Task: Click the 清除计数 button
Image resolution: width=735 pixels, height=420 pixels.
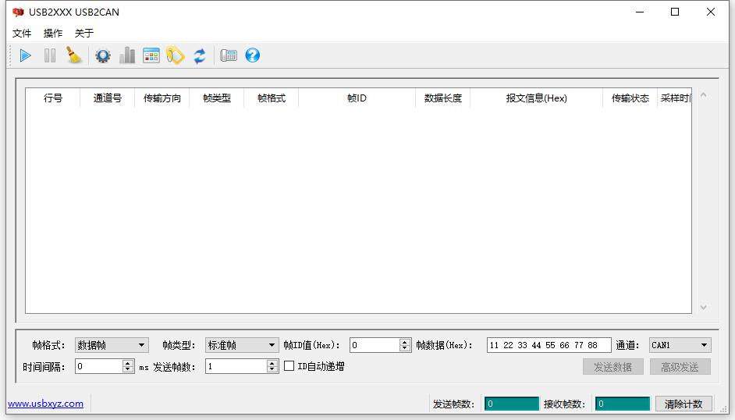Action: click(x=684, y=404)
